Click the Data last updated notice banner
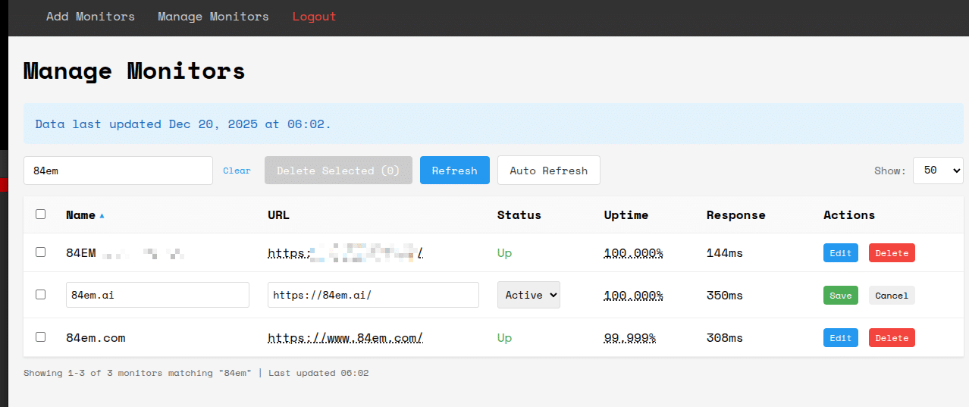This screenshot has height=407, width=969. coord(494,124)
